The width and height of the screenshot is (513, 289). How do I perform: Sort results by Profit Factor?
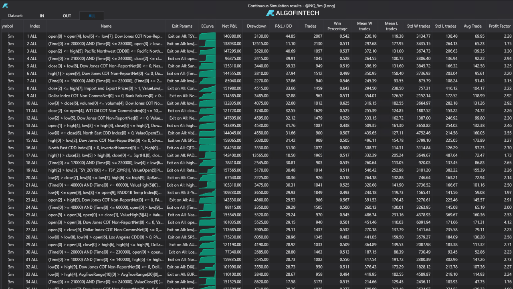pyautogui.click(x=499, y=26)
